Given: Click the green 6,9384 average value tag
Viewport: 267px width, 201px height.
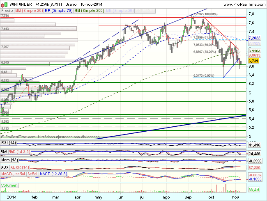Looking at the screenshot, I should click(x=254, y=51).
